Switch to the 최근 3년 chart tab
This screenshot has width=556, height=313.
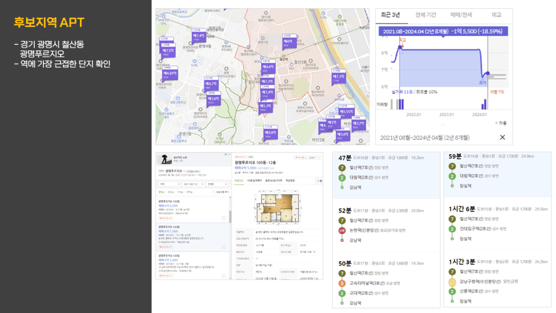point(390,15)
